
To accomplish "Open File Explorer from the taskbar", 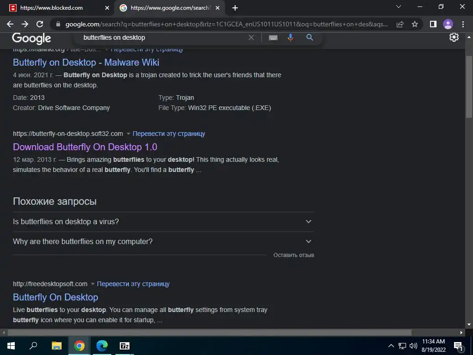I will tap(56, 346).
